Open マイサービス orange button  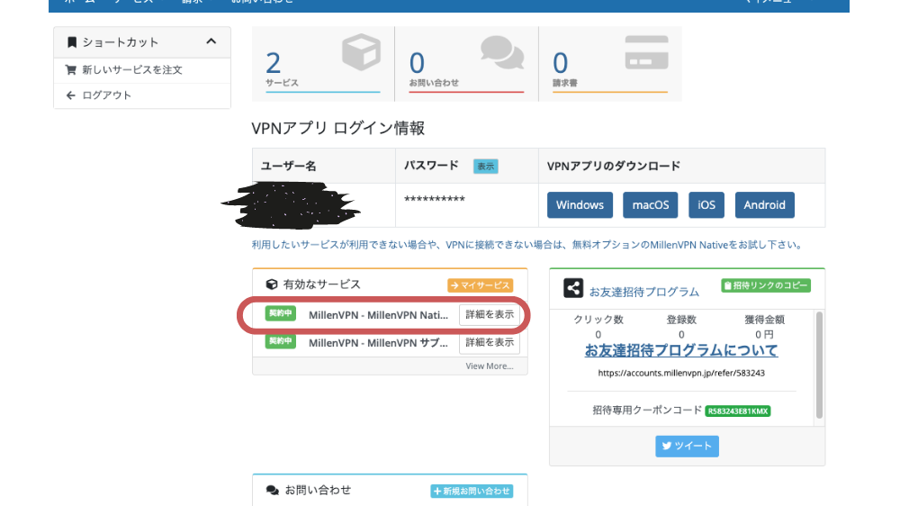click(x=480, y=285)
